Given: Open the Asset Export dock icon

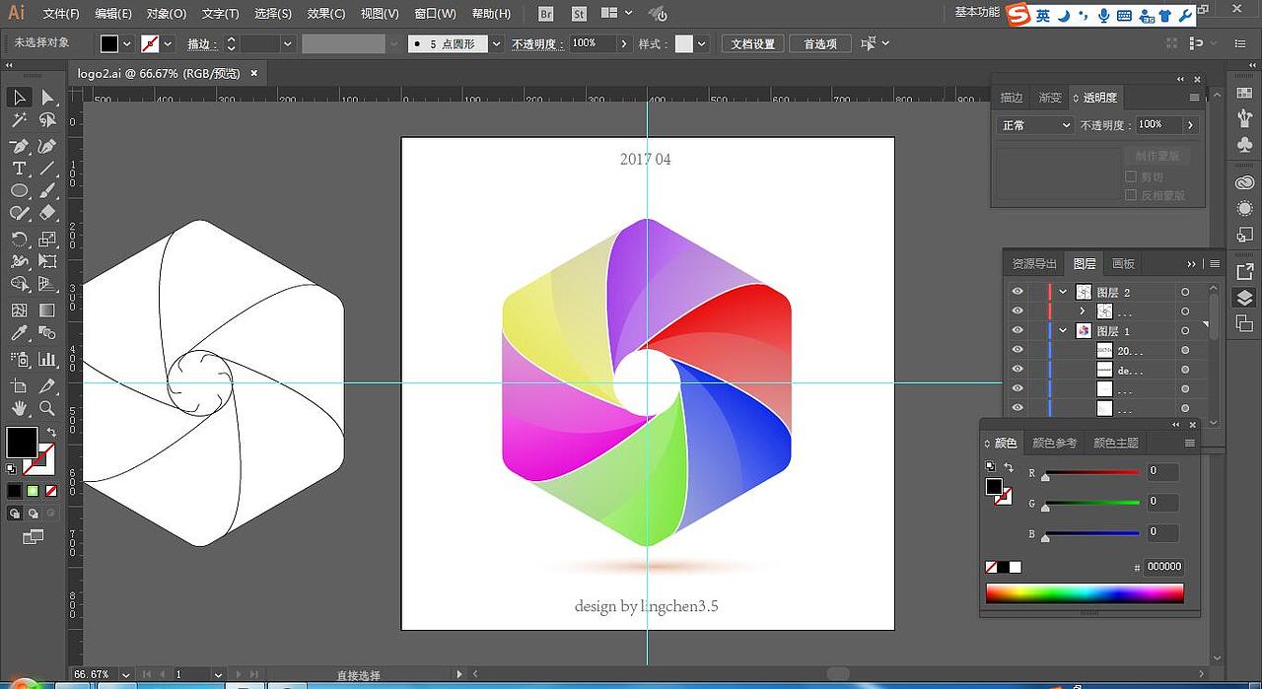Looking at the screenshot, I should 1244,271.
